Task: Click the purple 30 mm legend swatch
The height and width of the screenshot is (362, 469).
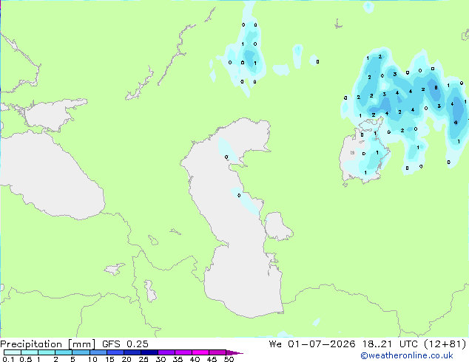Action: pyautogui.click(x=166, y=352)
